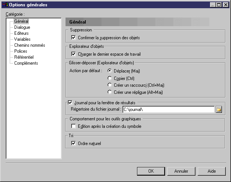Go to the Variables category
Viewport: 231px width, 182px height.
[22, 39]
